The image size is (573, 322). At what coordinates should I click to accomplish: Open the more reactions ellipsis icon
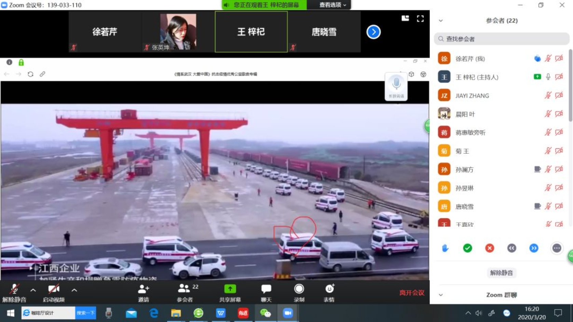[556, 248]
